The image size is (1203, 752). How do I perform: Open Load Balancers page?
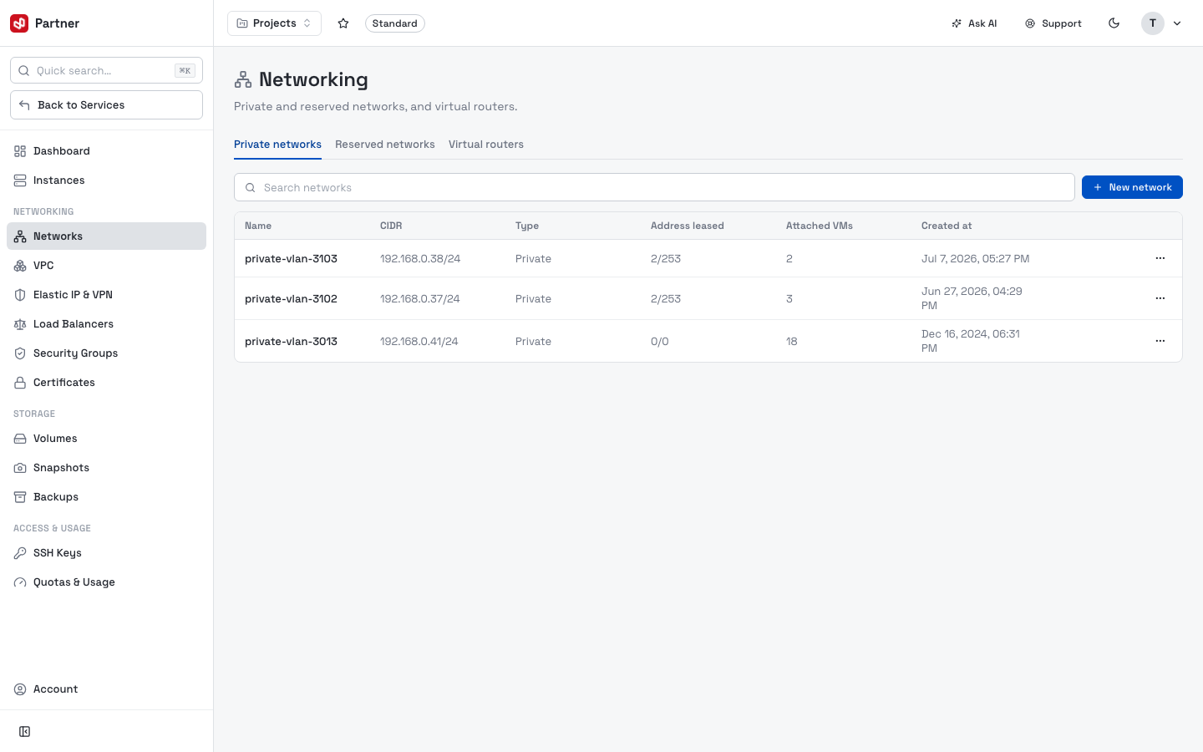click(106, 324)
